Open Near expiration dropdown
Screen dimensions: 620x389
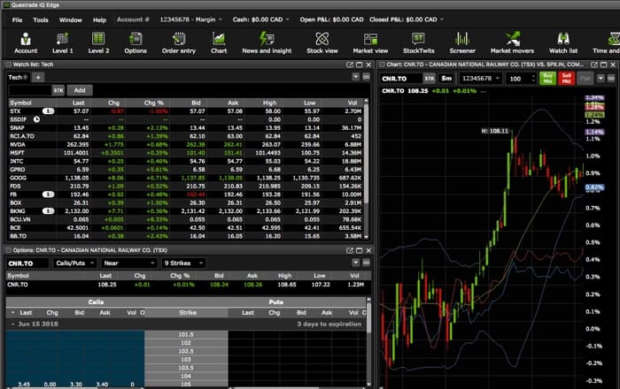[x=129, y=263]
